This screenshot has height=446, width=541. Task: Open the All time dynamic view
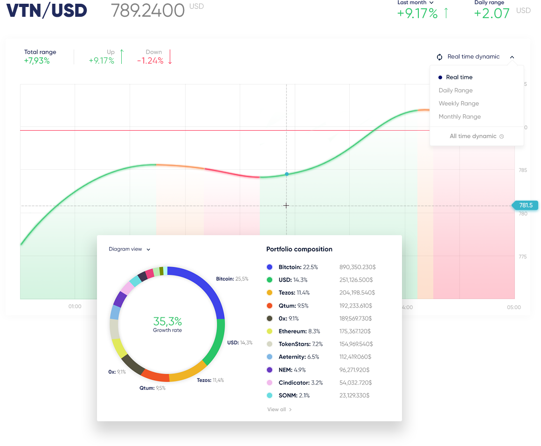point(473,136)
